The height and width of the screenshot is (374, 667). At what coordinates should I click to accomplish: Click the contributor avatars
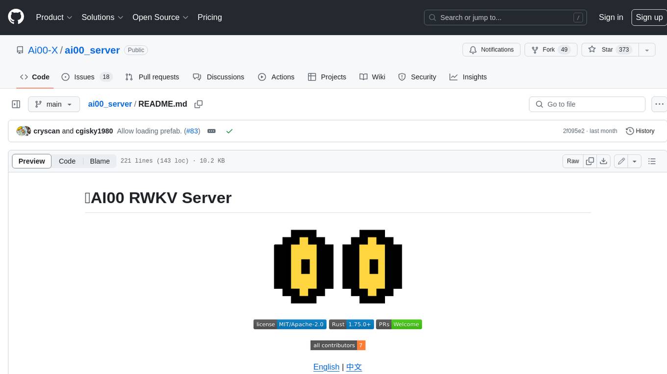(24, 131)
